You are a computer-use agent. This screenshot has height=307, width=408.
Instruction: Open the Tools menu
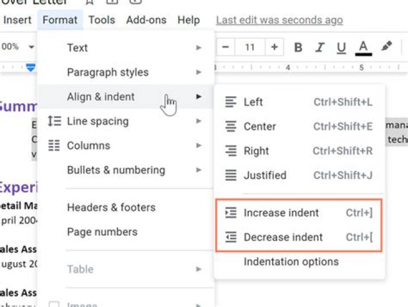point(101,20)
